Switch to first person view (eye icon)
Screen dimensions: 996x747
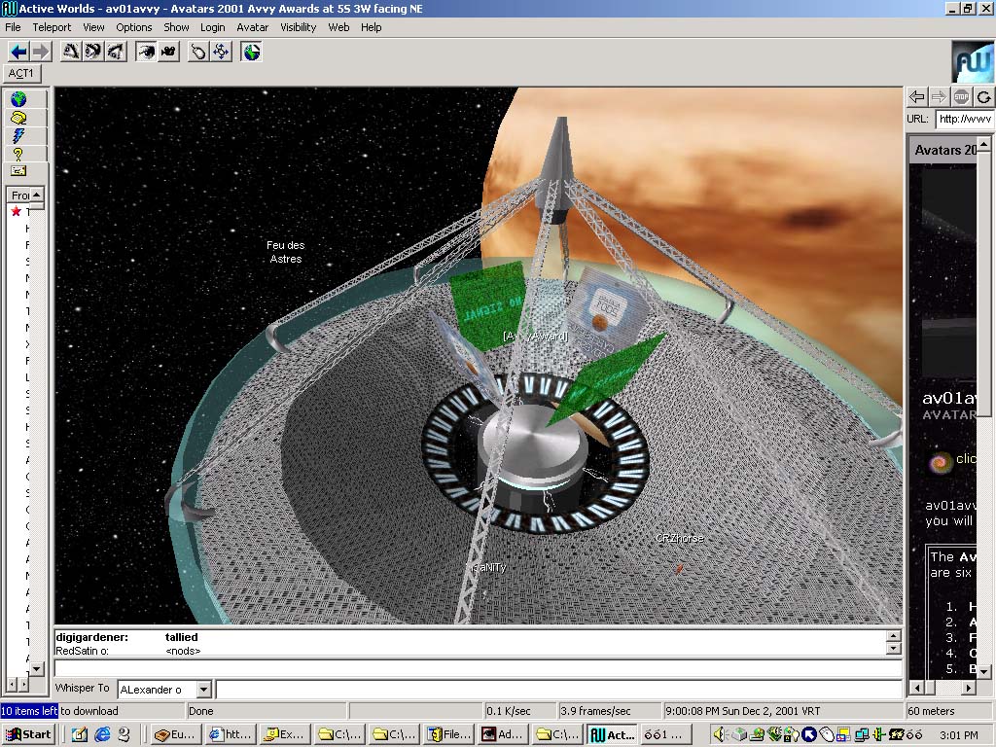[x=146, y=52]
